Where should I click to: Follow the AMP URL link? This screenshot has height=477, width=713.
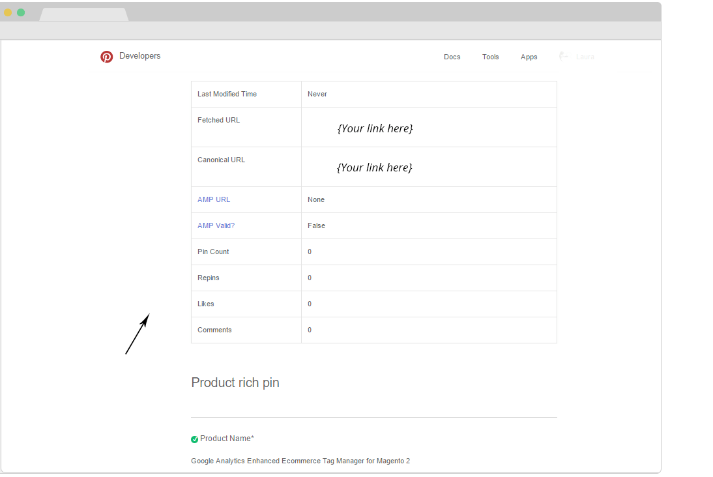point(214,199)
